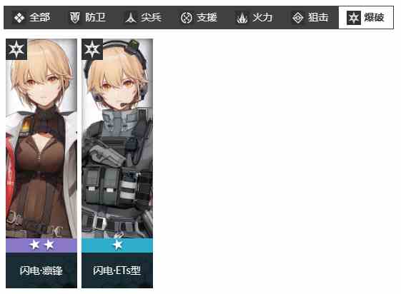Click the 火力 flame icon
The width and height of the screenshot is (401, 294).
pos(242,18)
